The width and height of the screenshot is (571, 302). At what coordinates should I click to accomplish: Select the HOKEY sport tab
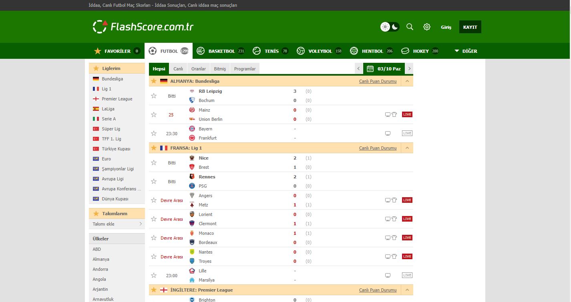(x=420, y=51)
